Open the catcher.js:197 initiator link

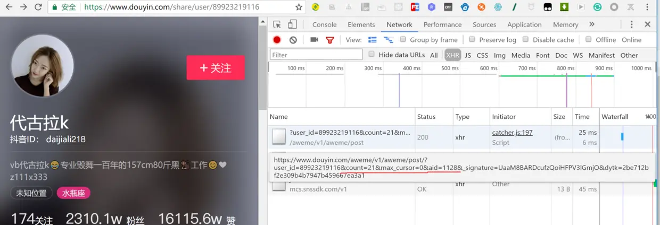click(x=512, y=133)
